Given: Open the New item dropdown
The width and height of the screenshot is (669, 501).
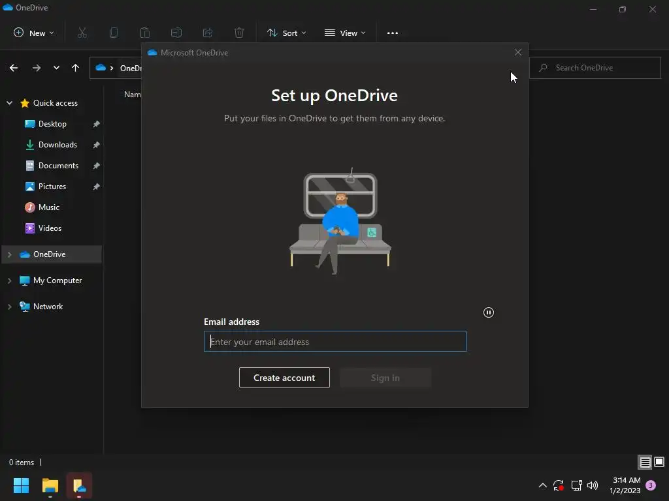Looking at the screenshot, I should [x=34, y=33].
